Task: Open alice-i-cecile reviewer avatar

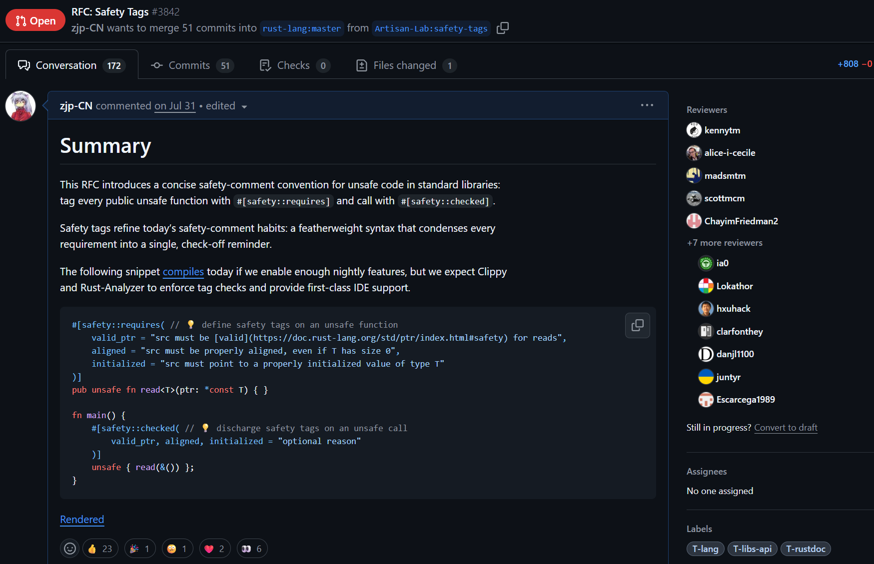Action: 694,153
